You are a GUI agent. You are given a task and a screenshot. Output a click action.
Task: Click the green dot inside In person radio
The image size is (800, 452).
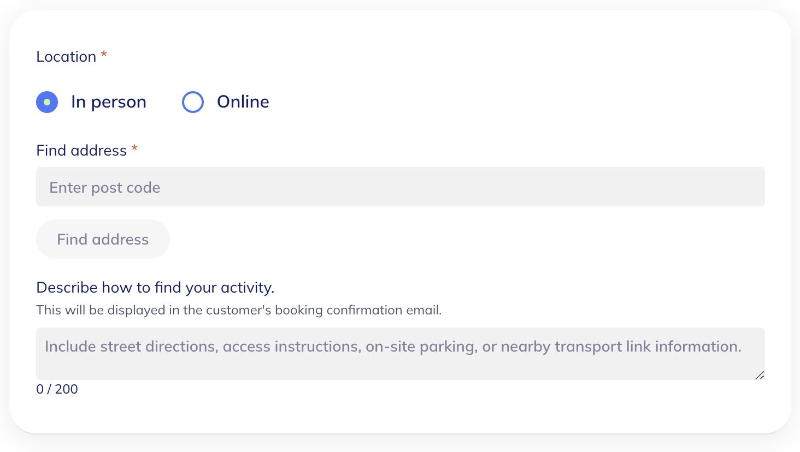(x=47, y=102)
